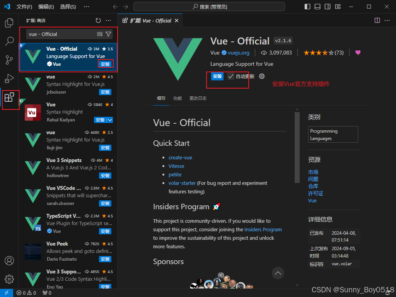Open the Marketplace resource link

[x=313, y=172]
